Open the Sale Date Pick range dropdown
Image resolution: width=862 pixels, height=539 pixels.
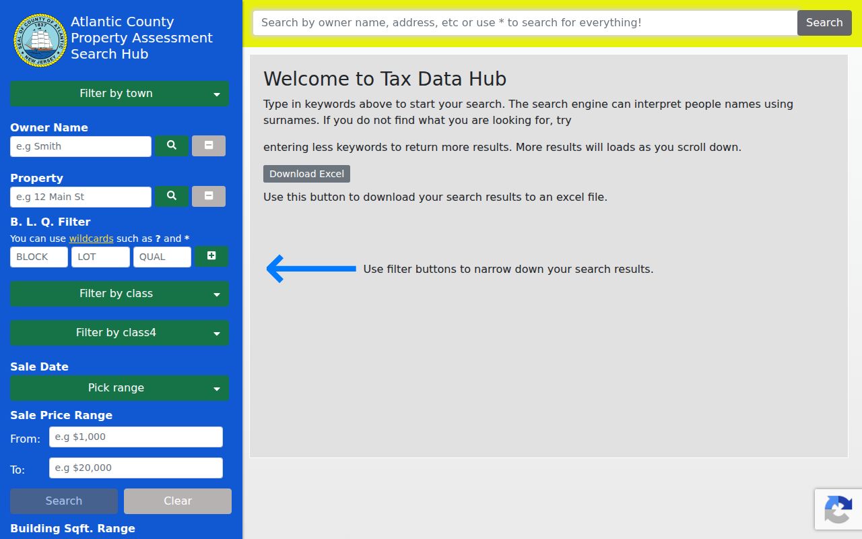[119, 388]
